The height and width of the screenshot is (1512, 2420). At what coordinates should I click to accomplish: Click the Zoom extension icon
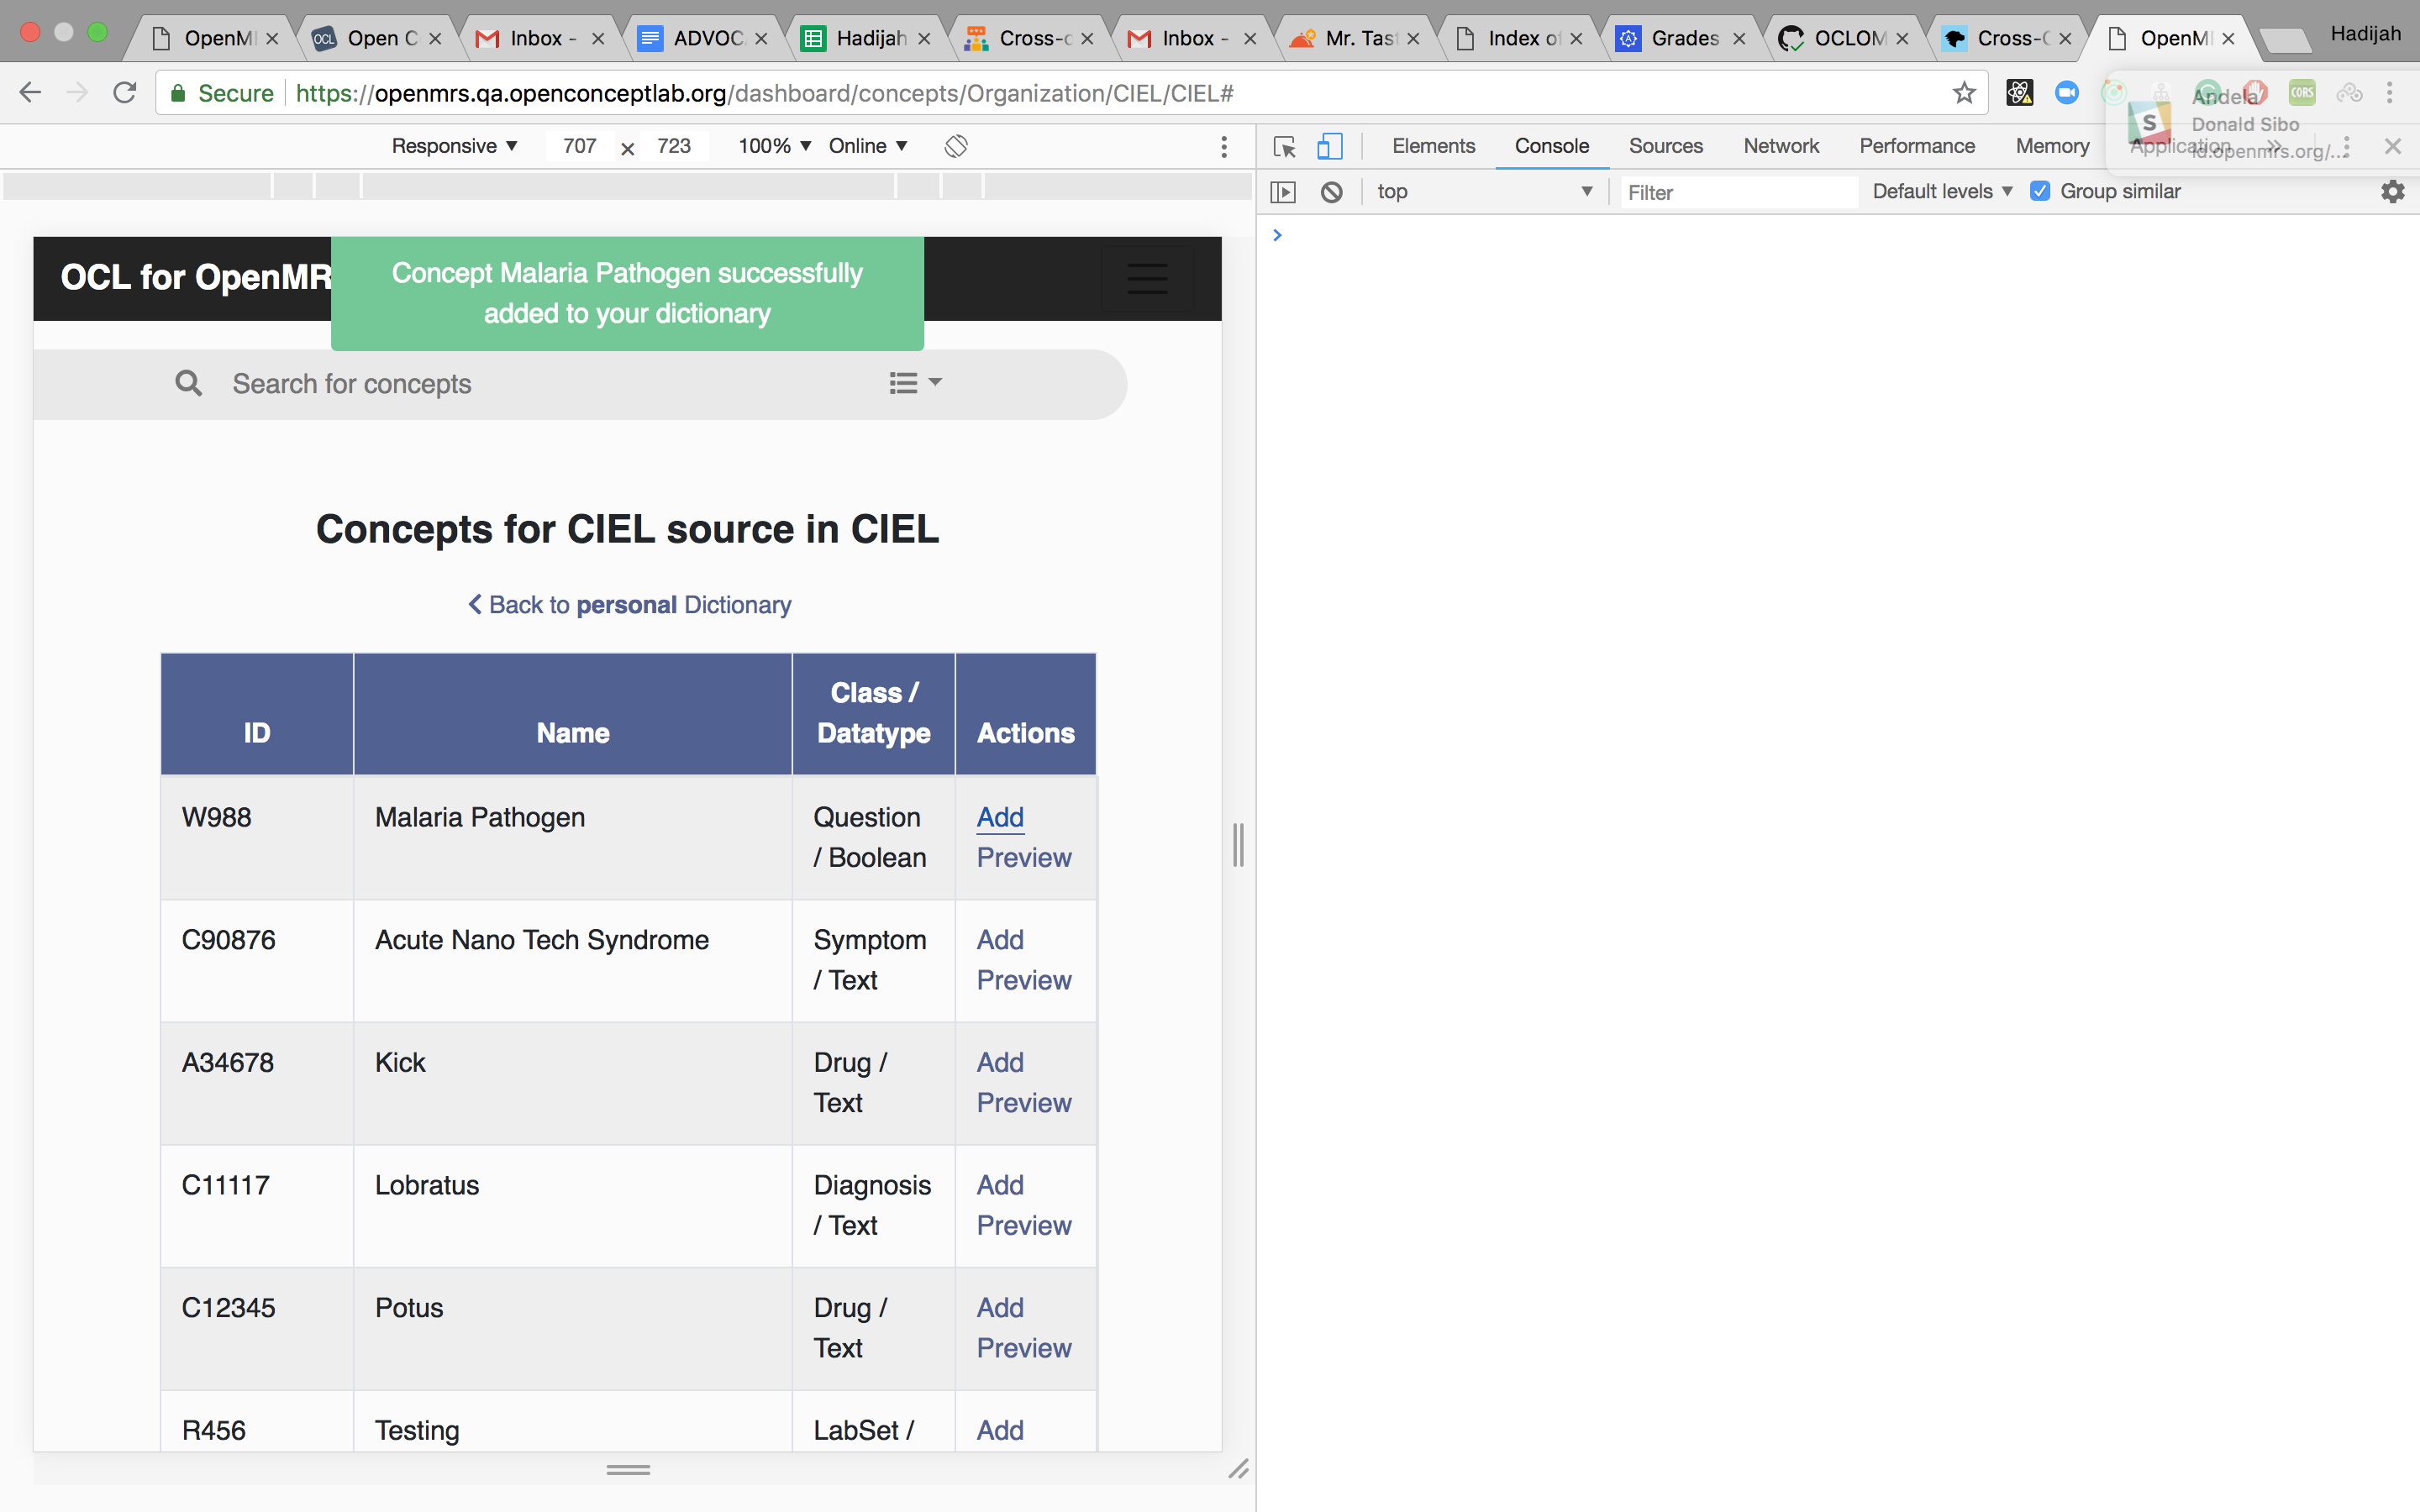(x=2066, y=93)
